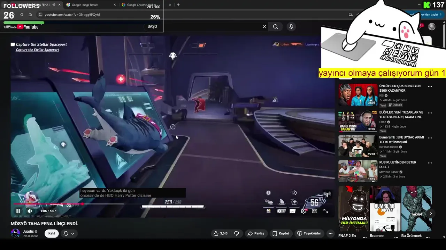Reload the page in Chrome
446x250 pixels.
pyautogui.click(x=22, y=15)
